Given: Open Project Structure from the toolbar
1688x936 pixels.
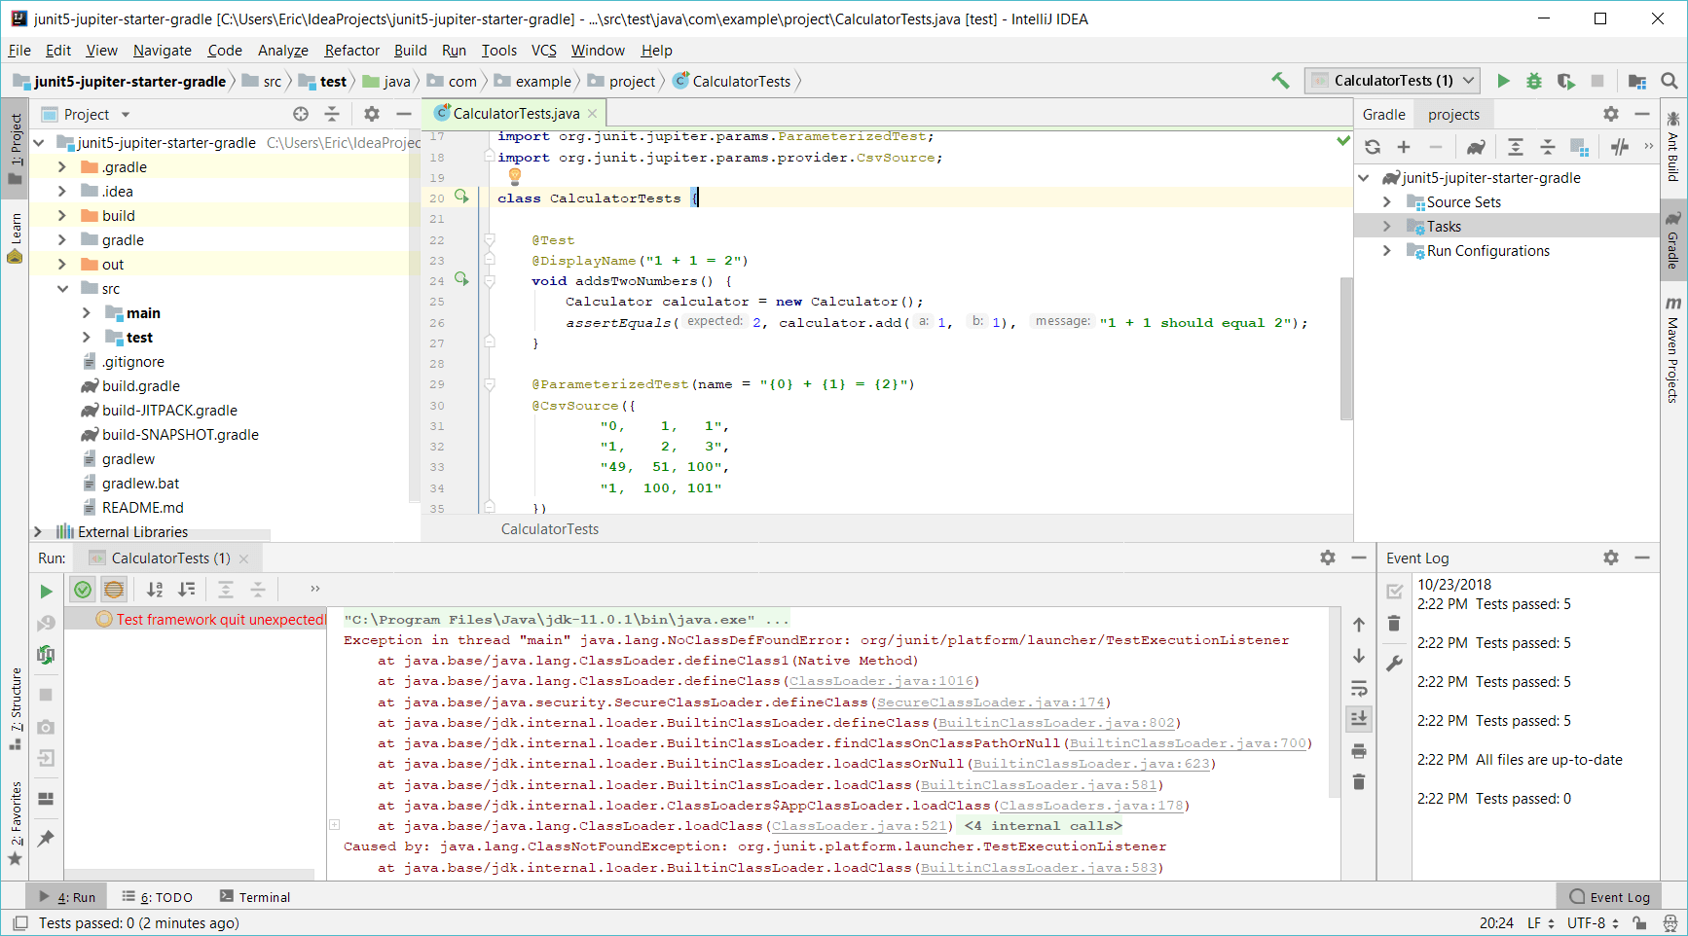Looking at the screenshot, I should pos(1637,81).
